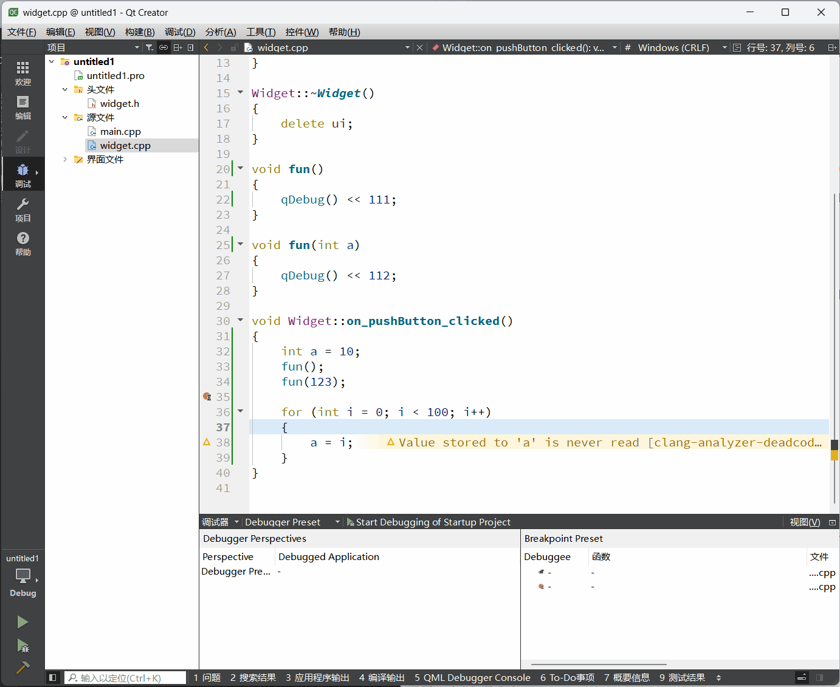Open the 调试器 selector dropdown
The width and height of the screenshot is (840, 687).
tap(221, 522)
